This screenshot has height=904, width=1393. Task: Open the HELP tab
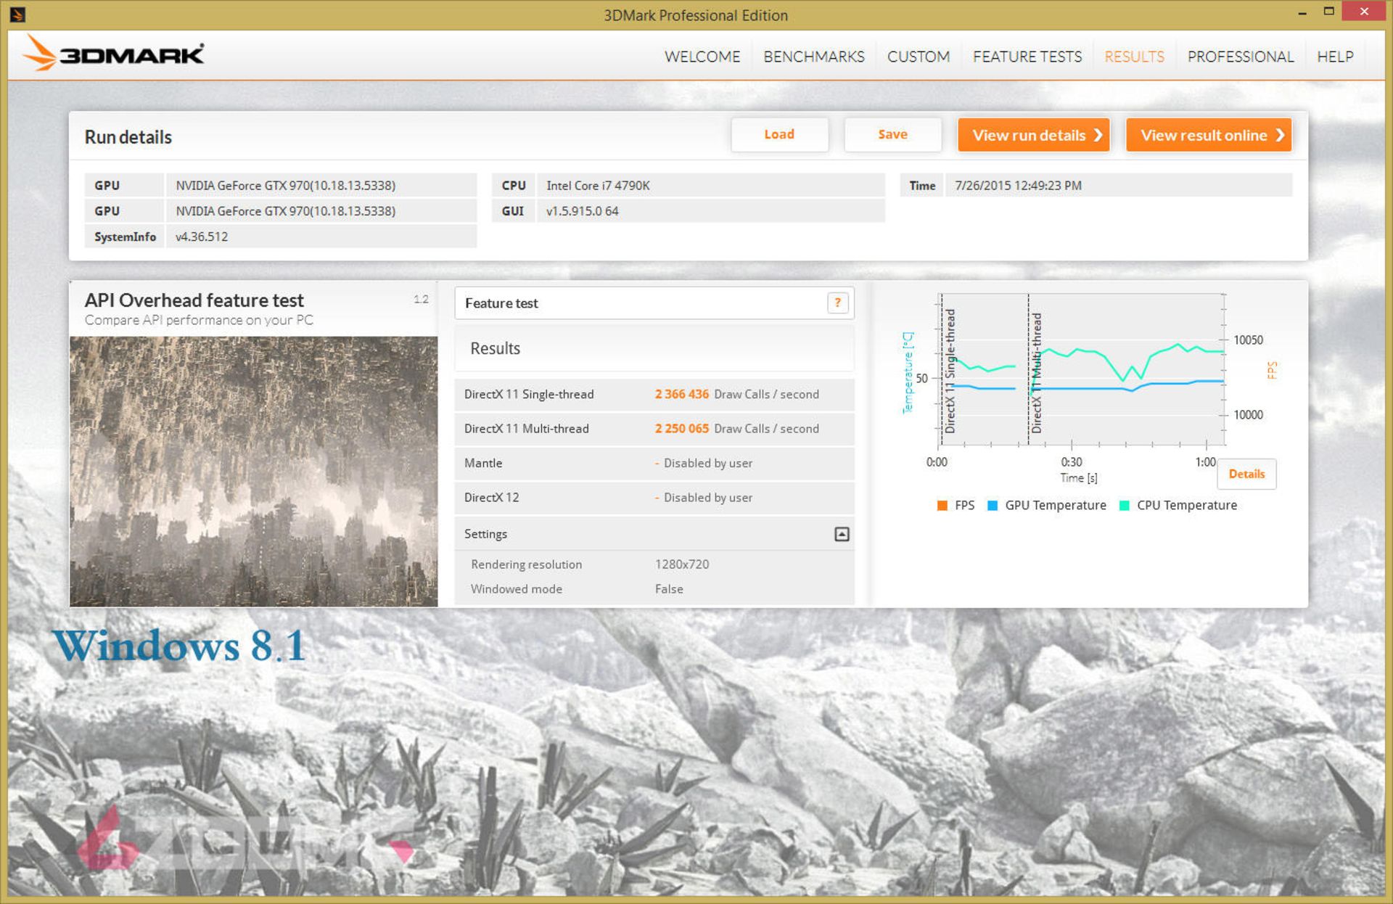pos(1335,57)
